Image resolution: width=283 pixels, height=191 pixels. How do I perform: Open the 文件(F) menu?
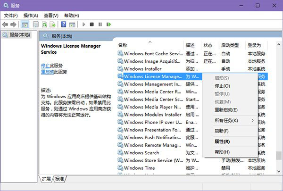[x=11, y=16]
